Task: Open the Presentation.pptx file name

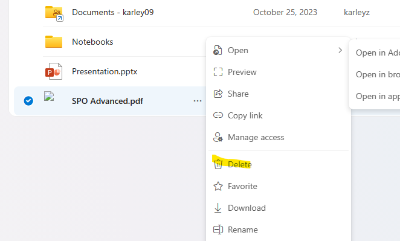Action: (x=105, y=71)
